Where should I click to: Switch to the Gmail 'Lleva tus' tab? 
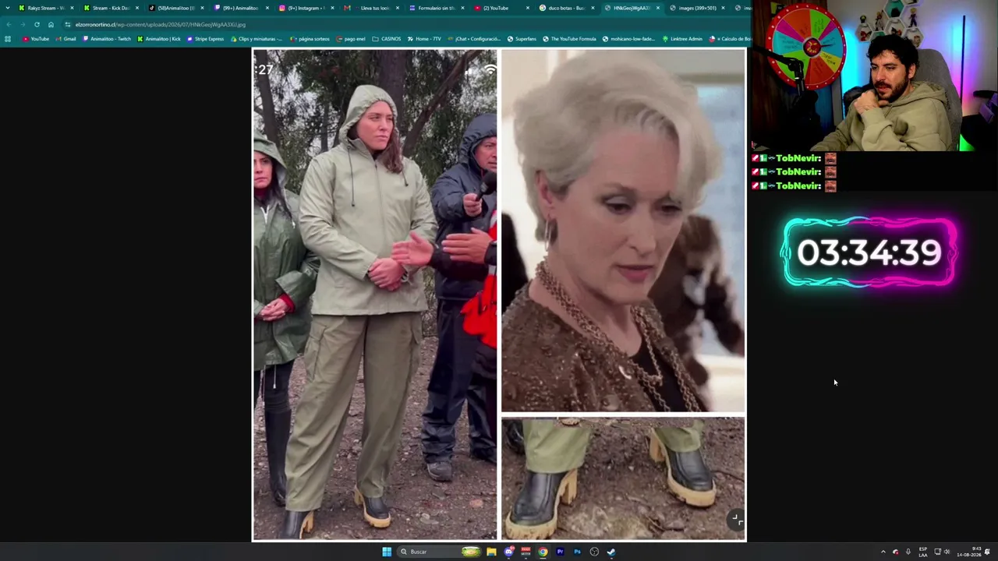(x=370, y=8)
